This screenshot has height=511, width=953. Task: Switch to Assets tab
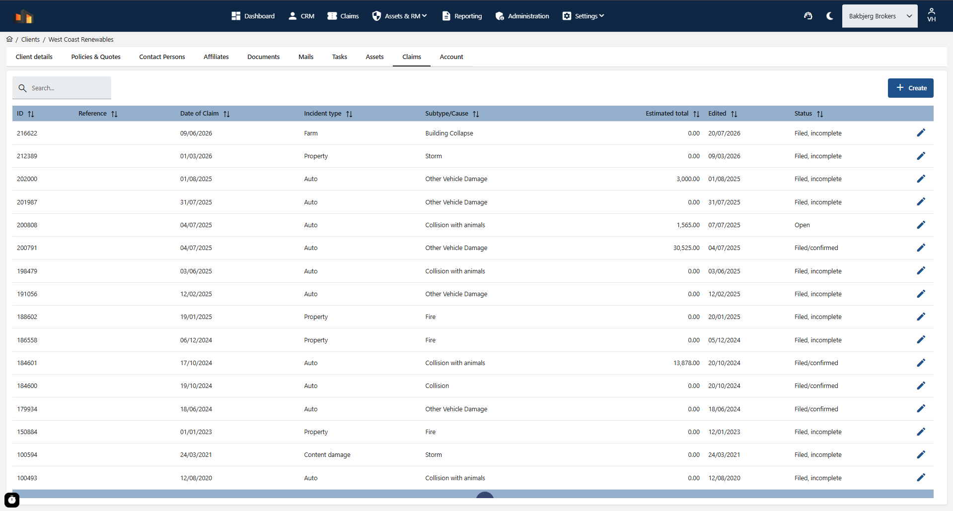click(374, 57)
